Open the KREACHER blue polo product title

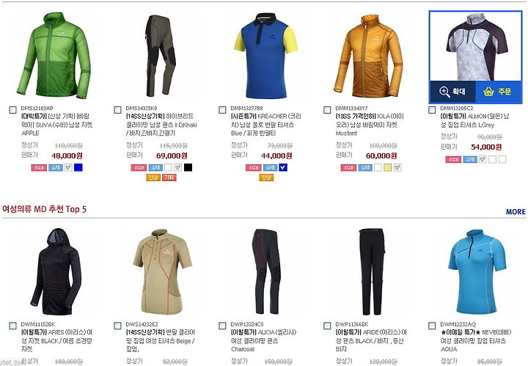265,125
